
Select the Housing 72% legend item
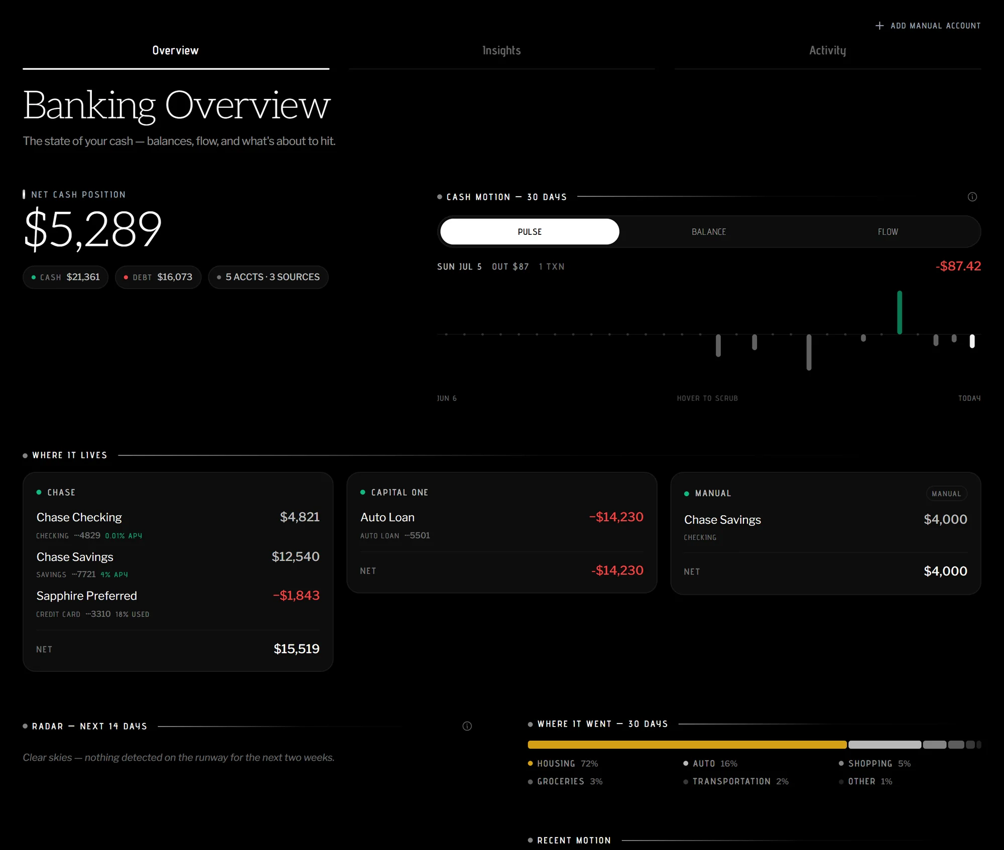563,763
